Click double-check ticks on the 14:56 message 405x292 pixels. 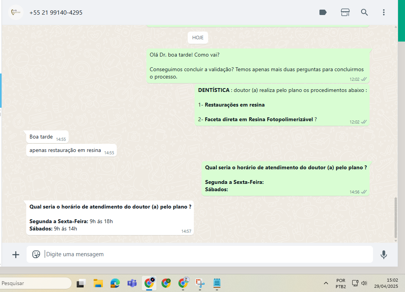click(364, 192)
